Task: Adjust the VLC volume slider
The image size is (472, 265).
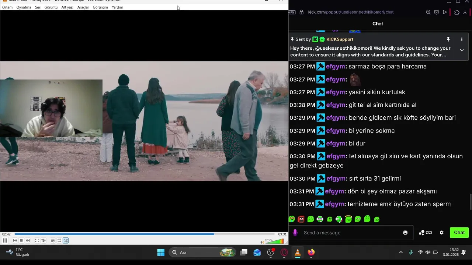Action: click(x=275, y=241)
